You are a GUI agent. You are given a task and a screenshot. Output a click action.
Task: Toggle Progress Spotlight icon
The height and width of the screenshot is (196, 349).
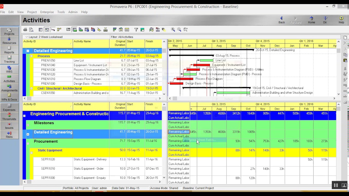(x=164, y=29)
